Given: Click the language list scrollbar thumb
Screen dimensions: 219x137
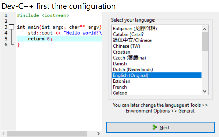Looking at the screenshot, I should click(205, 42).
